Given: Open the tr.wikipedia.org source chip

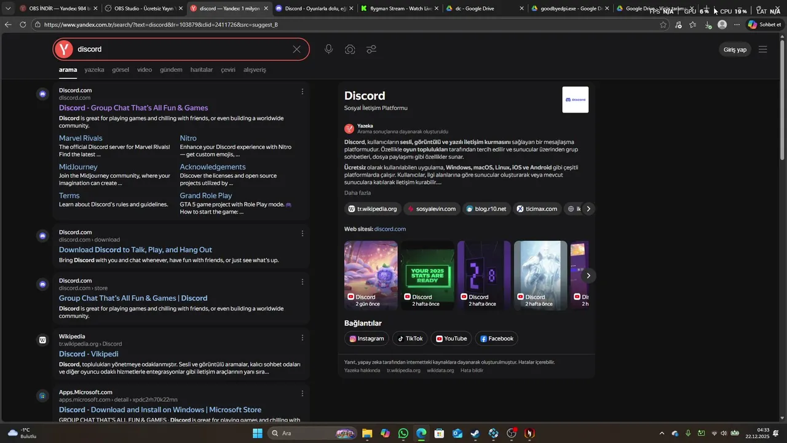Looking at the screenshot, I should [x=373, y=209].
